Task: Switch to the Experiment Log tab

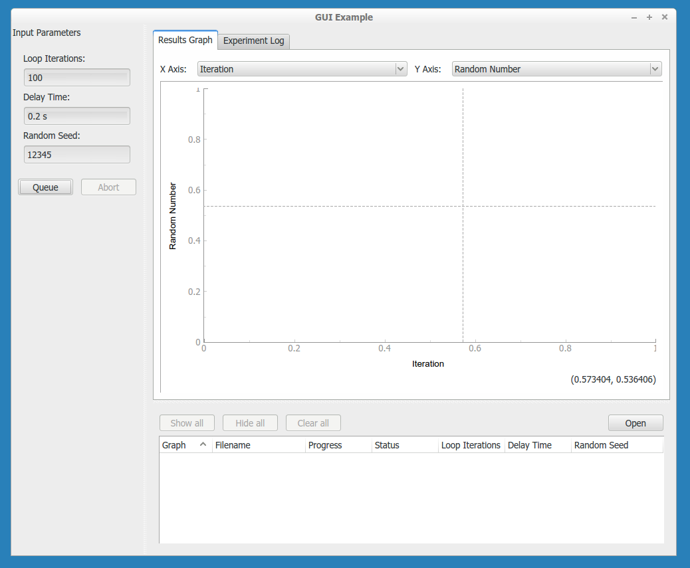Action: pos(253,41)
